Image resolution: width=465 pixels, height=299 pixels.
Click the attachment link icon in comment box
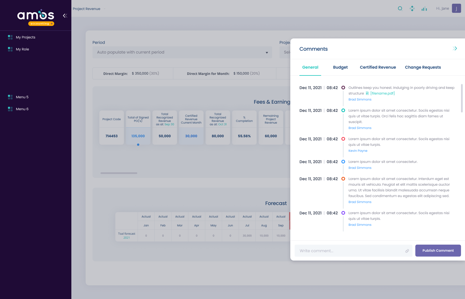point(407,251)
